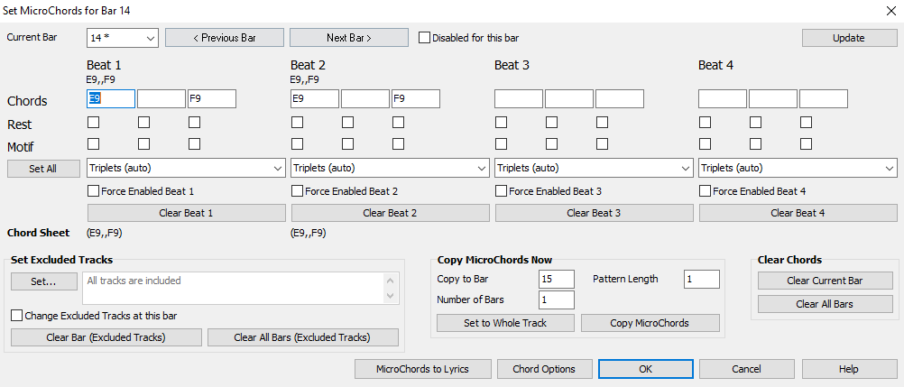Open the Current Bar dropdown

tap(123, 38)
